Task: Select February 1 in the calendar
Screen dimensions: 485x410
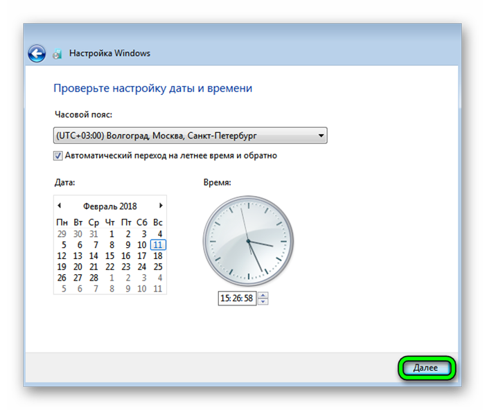Action: 112,234
